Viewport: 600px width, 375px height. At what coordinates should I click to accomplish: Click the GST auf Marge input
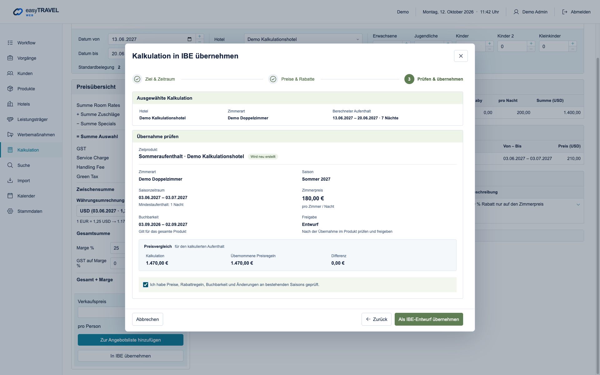click(x=118, y=263)
